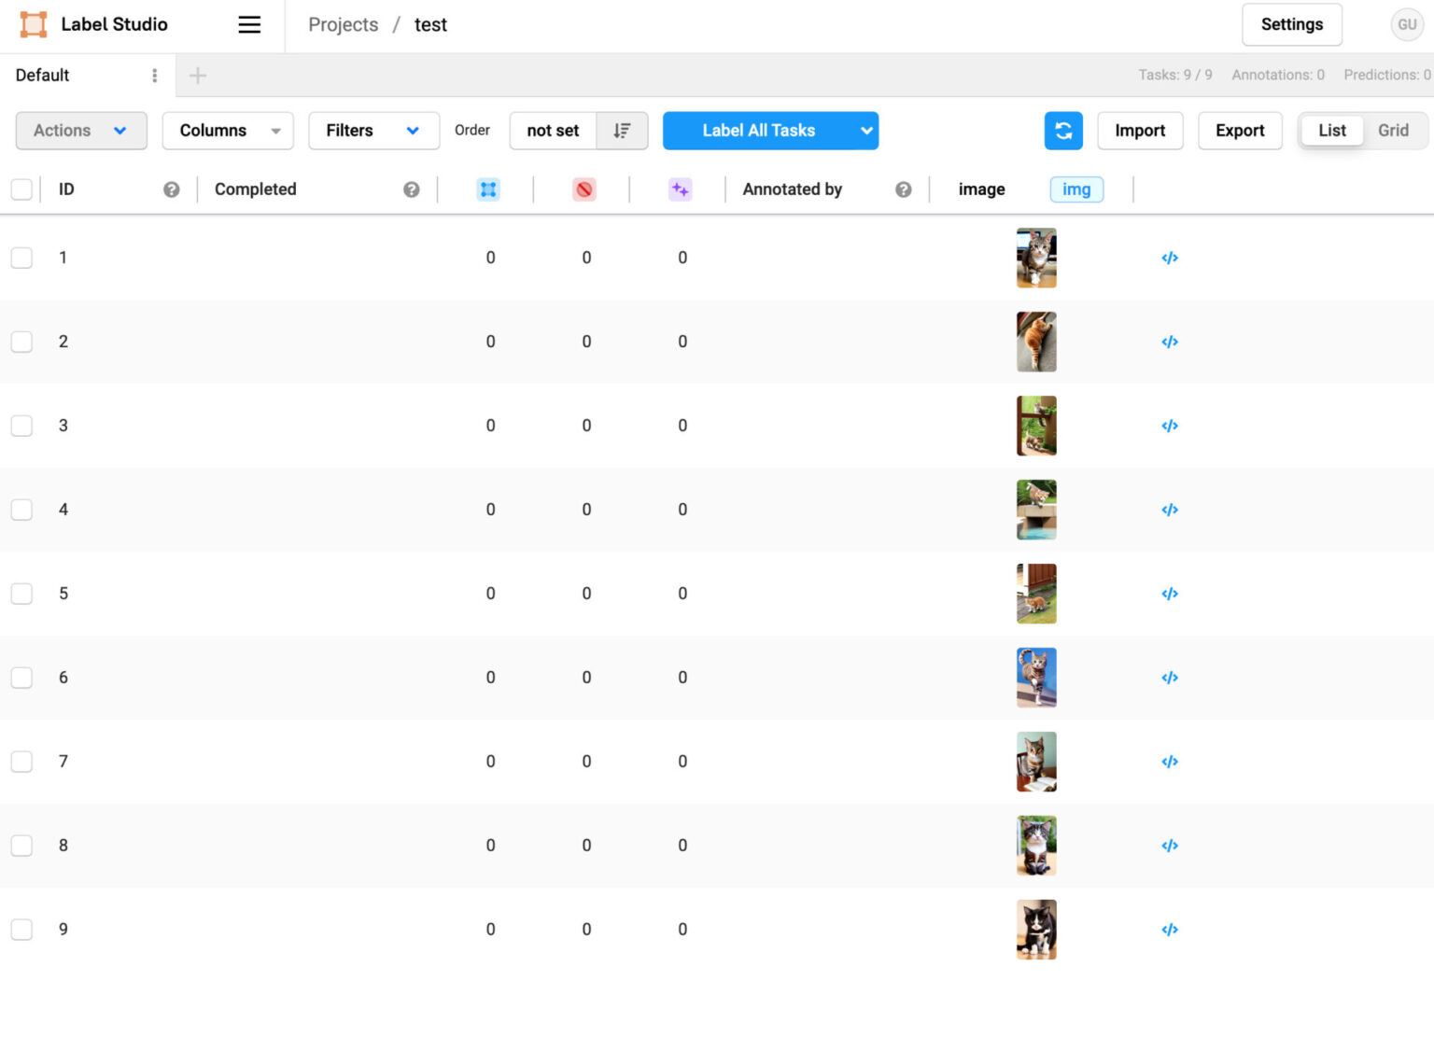Click the purple predictions sparkle column icon
Image resolution: width=1434 pixels, height=1064 pixels.
pyautogui.click(x=680, y=189)
